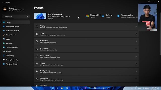Open the Microsoft 365 status tile
Screen dimensions: 161x90
pyautogui.click(x=93, y=16)
